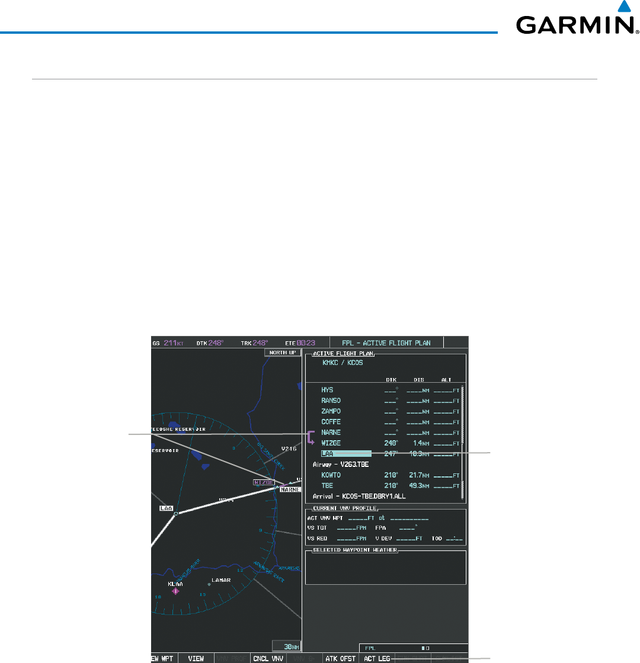Click the V216 airway label on map

click(289, 449)
